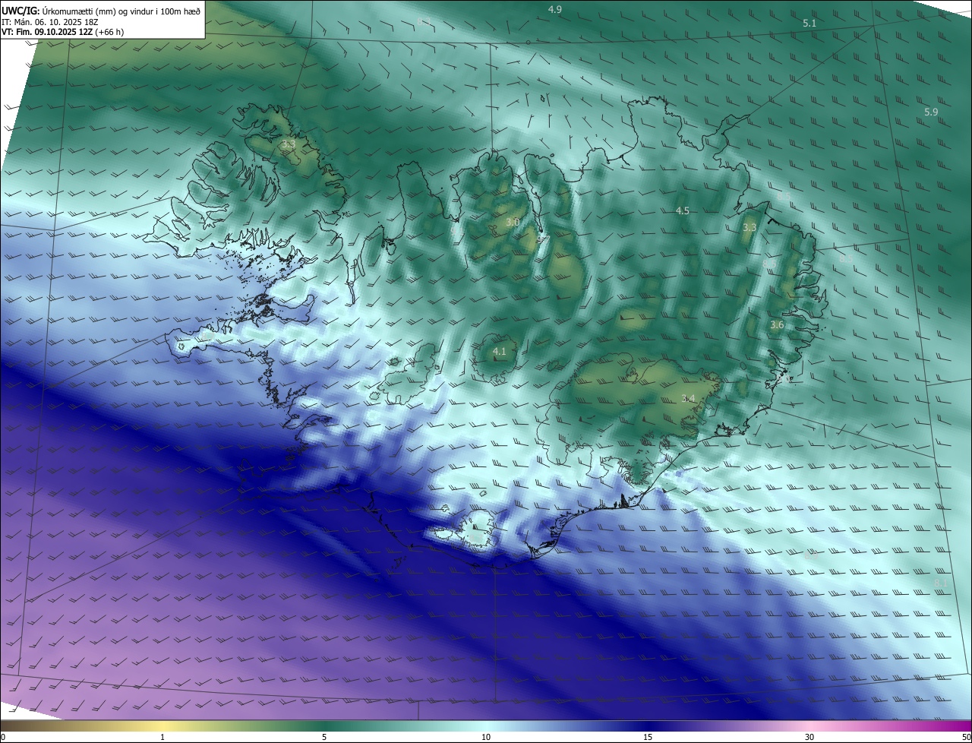This screenshot has height=743, width=972.
Task: Click the 4.9 value on the map
Action: [554, 9]
